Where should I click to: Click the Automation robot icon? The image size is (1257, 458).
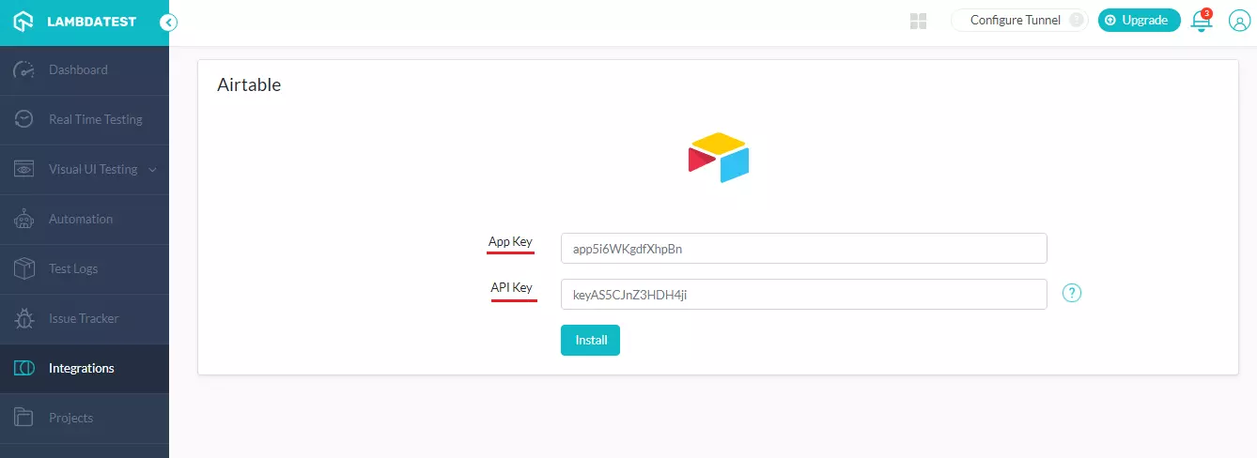pos(24,219)
